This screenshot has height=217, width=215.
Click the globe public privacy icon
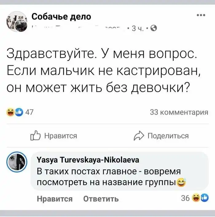click(x=155, y=29)
